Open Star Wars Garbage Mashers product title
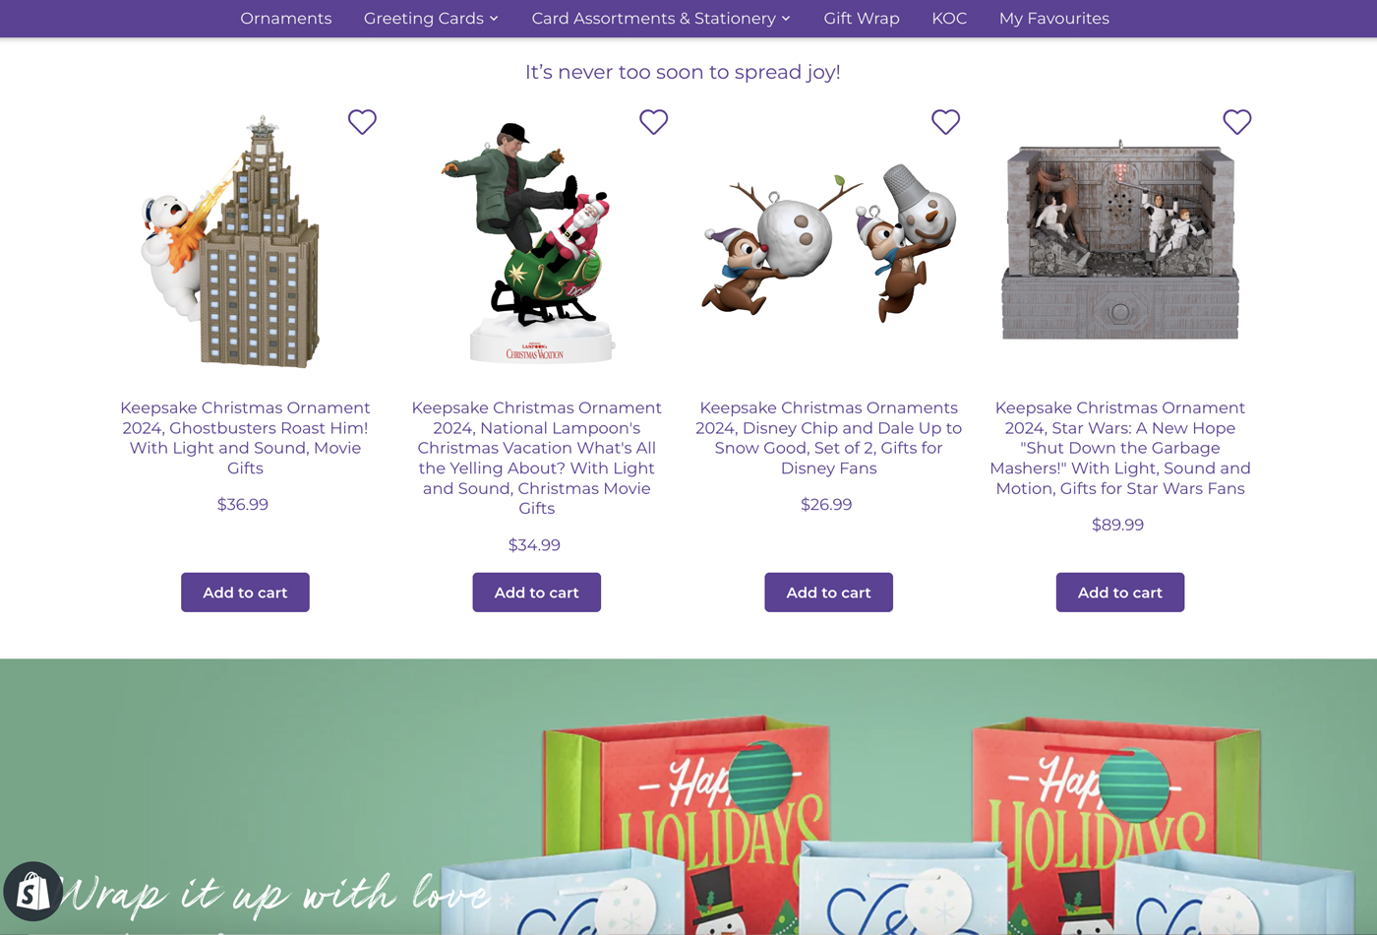1377x935 pixels. tap(1120, 448)
